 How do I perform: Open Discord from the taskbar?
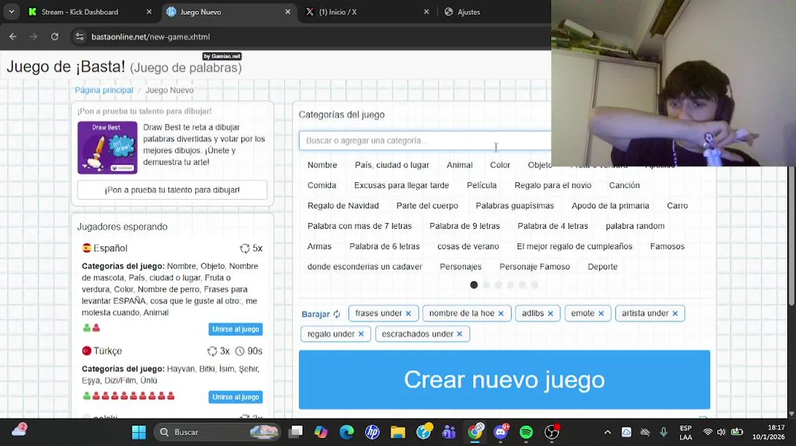point(500,432)
